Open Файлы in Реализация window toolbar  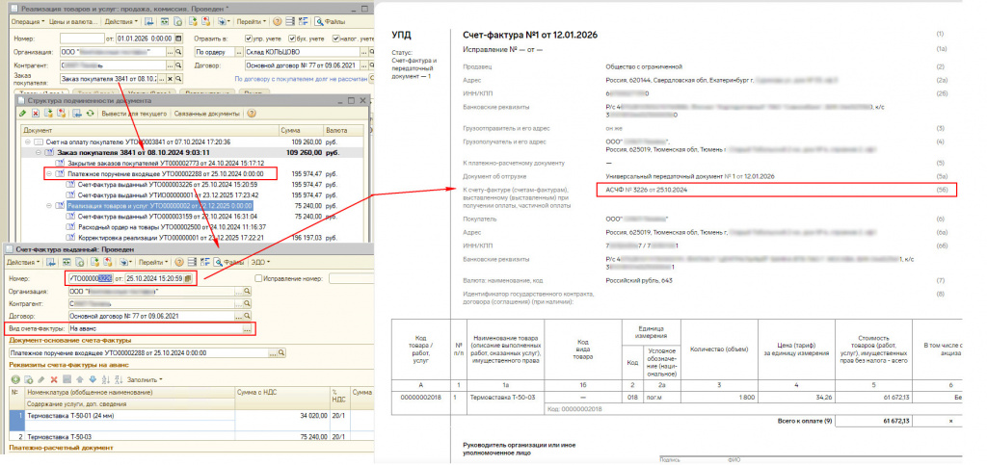(330, 21)
